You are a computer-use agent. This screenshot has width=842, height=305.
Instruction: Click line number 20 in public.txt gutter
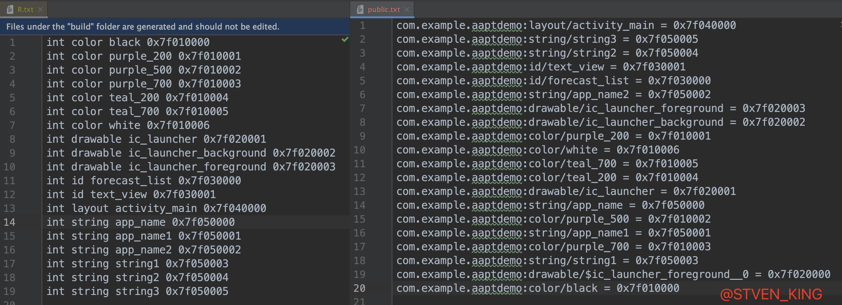click(x=360, y=288)
